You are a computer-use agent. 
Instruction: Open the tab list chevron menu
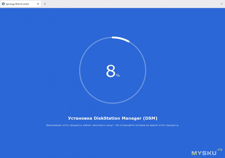[x=222, y=4]
